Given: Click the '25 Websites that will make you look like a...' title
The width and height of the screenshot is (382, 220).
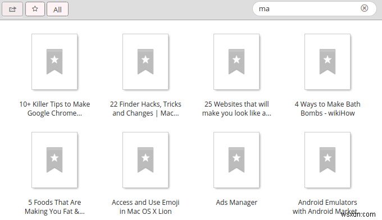Looking at the screenshot, I should point(237,108).
